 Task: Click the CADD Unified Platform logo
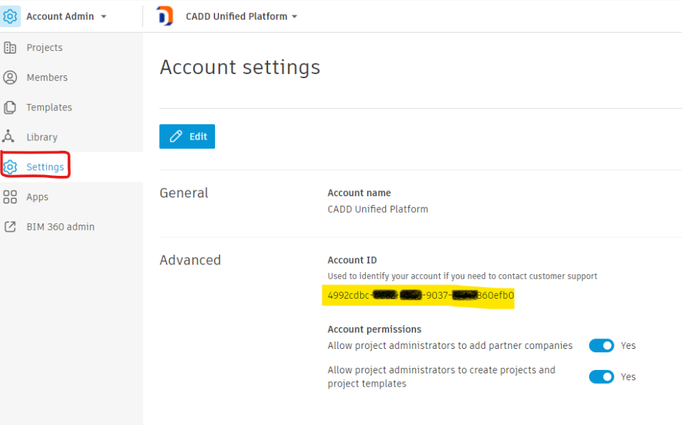click(x=165, y=16)
